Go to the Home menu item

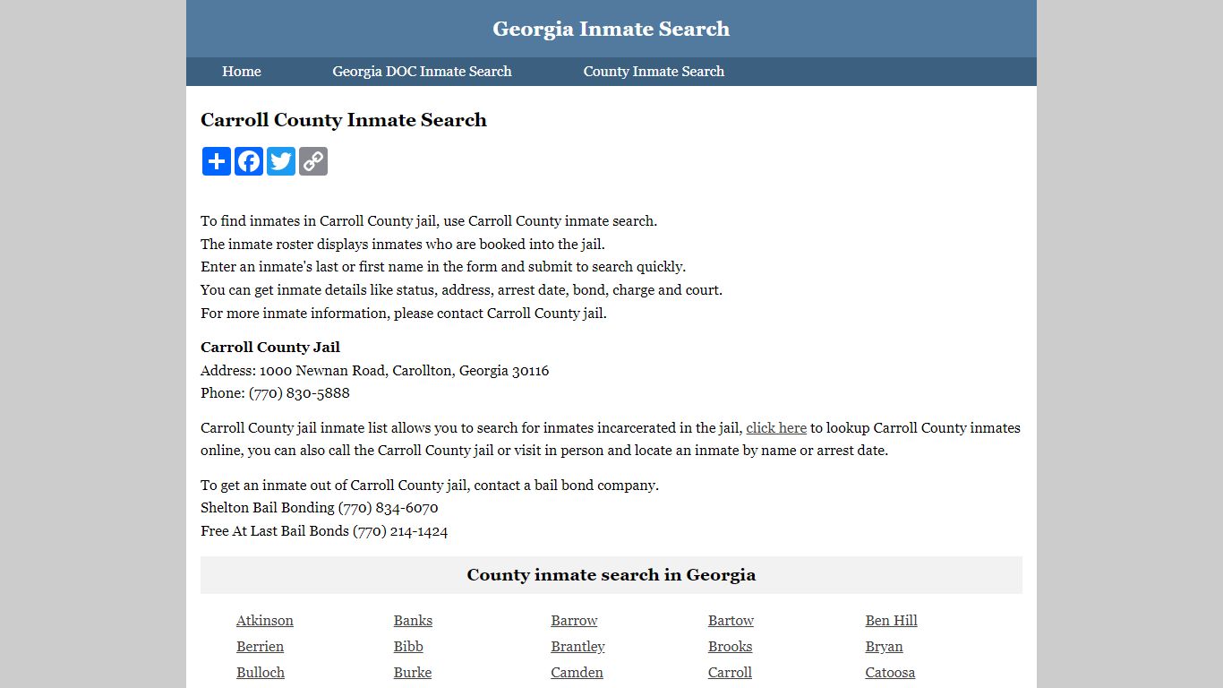tap(242, 72)
